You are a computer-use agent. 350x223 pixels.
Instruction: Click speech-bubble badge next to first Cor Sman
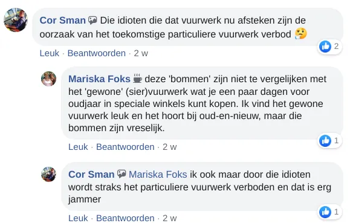pos(92,21)
